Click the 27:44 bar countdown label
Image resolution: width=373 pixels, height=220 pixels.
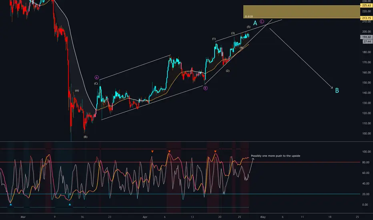[367, 42]
